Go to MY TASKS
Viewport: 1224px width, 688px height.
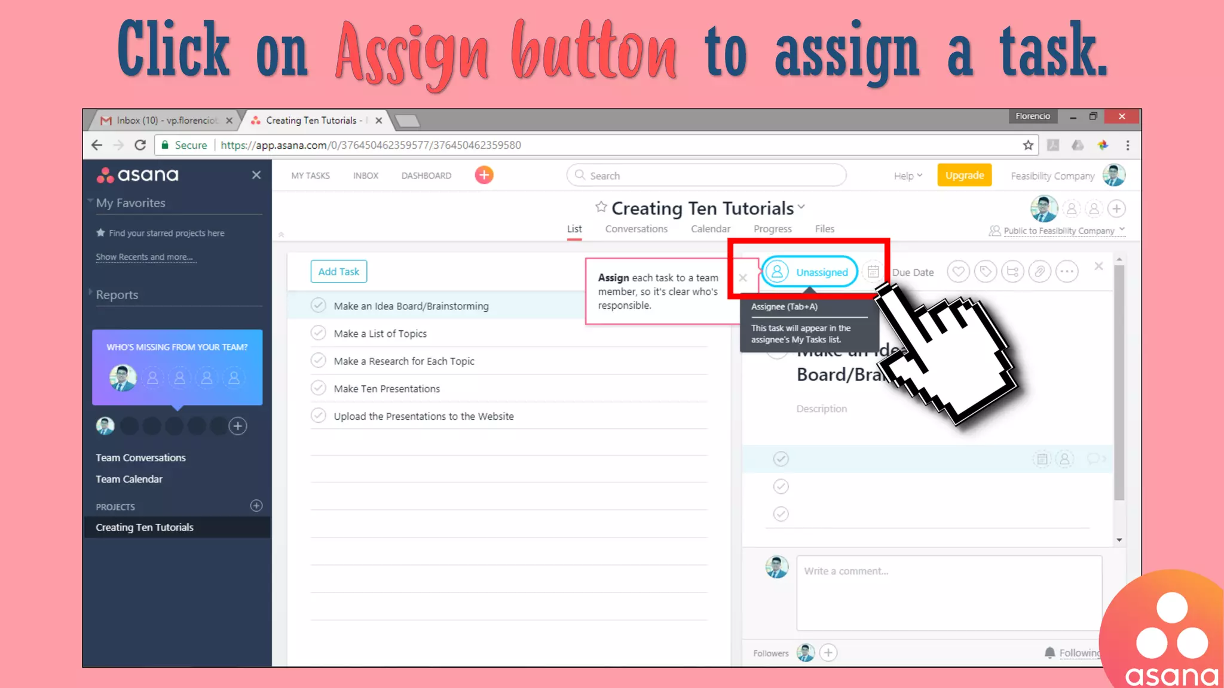310,176
